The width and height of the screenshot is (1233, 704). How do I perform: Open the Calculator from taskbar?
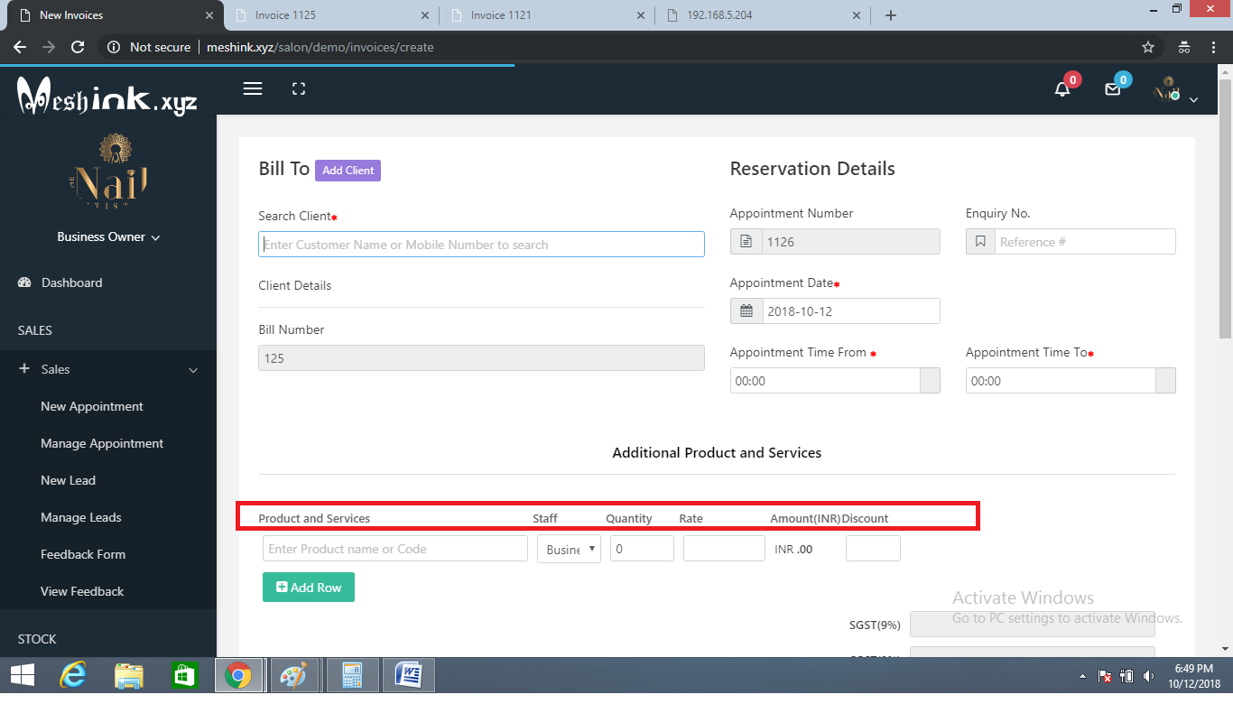(x=352, y=675)
